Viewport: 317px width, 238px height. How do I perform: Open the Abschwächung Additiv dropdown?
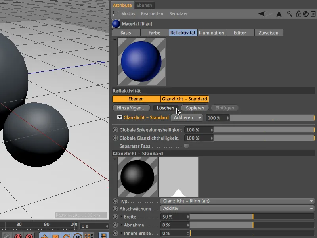tap(237, 209)
